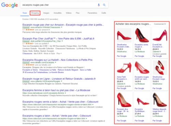Viewport: 171px width, 126px height.
Task: Start voice search with the microphone icon
Action: tap(99, 5)
